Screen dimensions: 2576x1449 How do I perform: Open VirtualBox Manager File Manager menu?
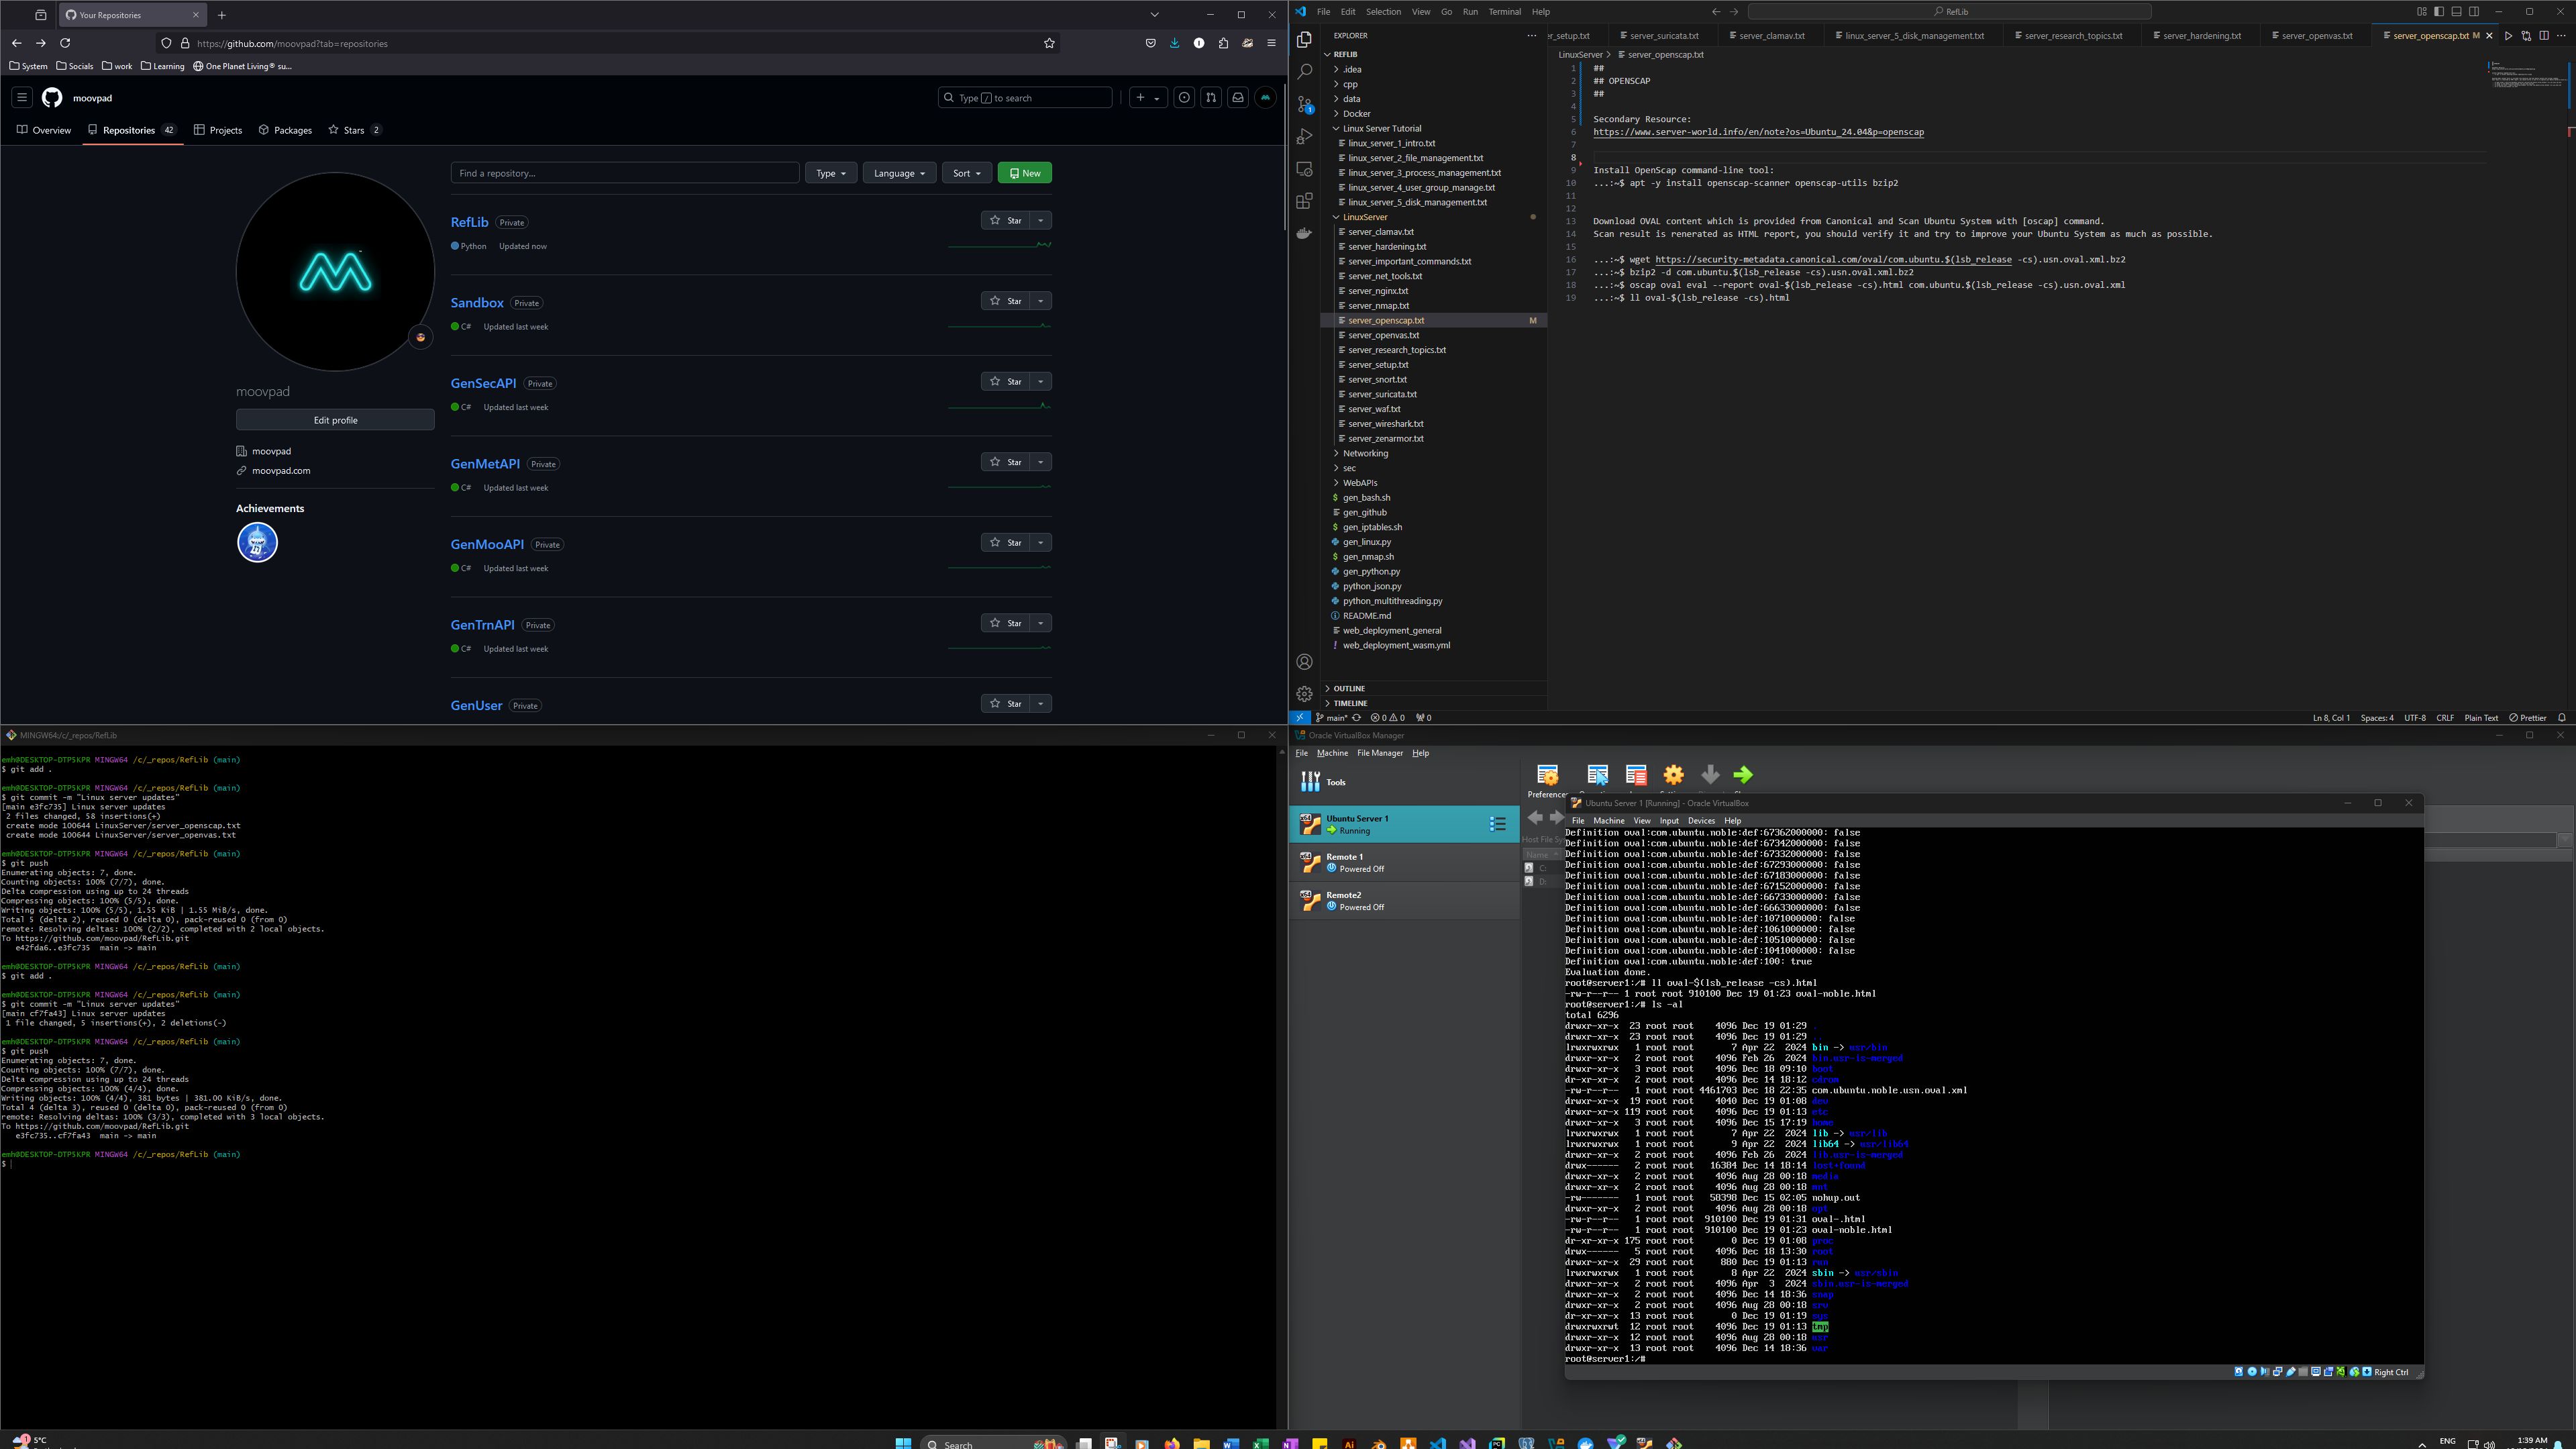tap(1380, 753)
